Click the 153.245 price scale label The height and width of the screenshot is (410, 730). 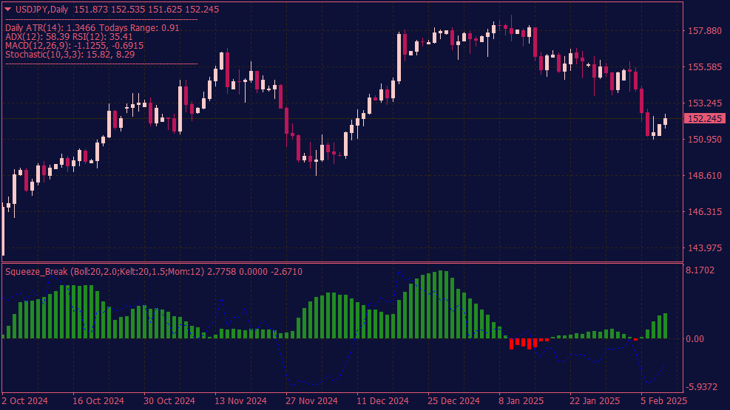pyautogui.click(x=705, y=103)
